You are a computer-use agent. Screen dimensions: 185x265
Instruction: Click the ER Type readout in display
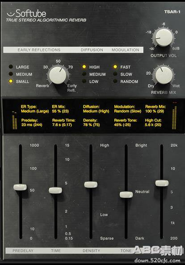[35, 109]
